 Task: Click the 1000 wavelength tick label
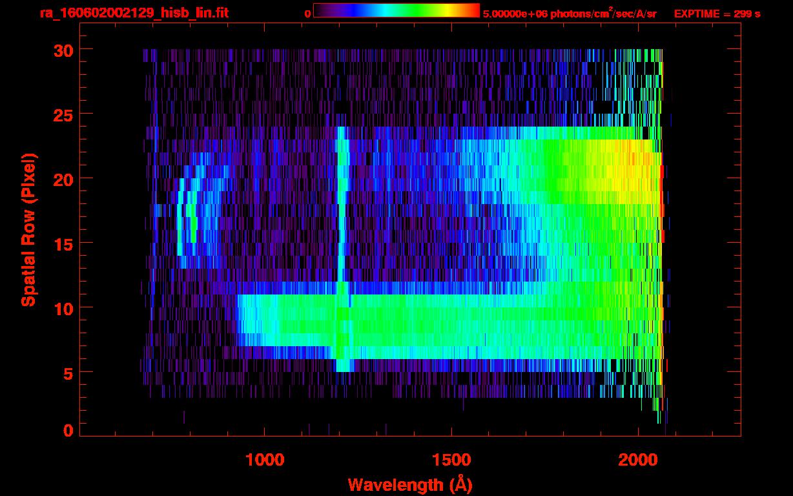[x=264, y=460]
